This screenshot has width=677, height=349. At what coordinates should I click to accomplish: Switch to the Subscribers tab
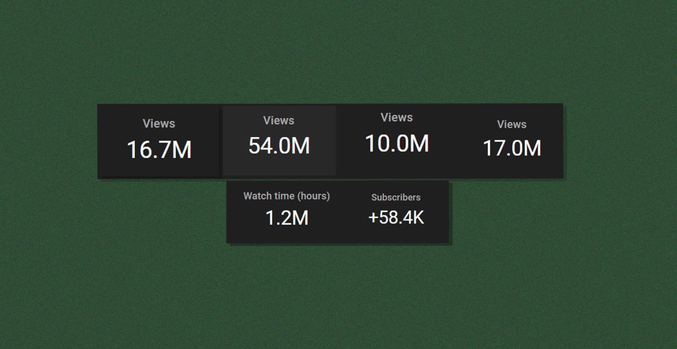396,212
